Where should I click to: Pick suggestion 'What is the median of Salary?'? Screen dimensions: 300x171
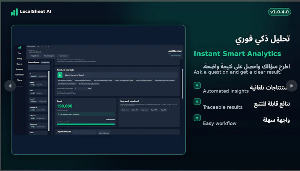pos(144,80)
